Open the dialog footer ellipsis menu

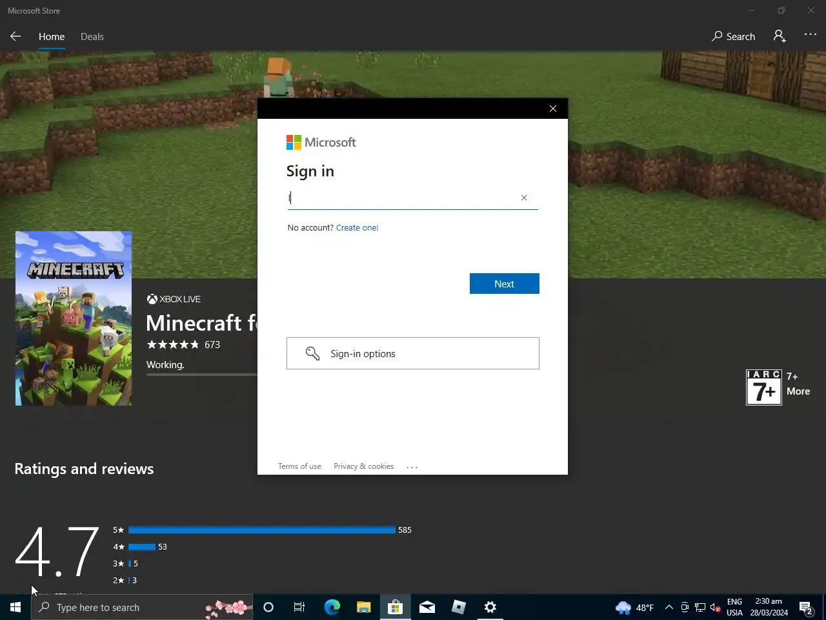point(412,467)
